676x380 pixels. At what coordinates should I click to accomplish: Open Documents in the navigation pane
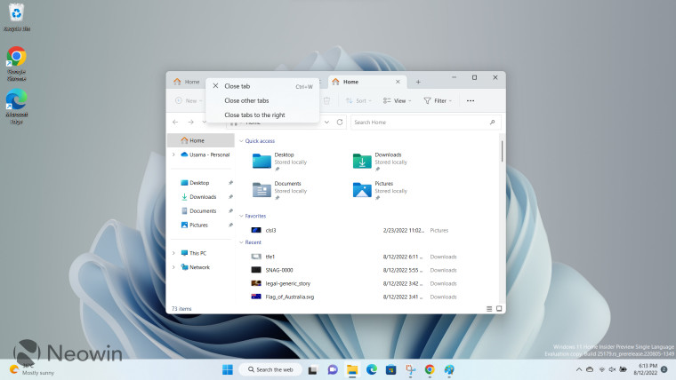[x=198, y=211]
